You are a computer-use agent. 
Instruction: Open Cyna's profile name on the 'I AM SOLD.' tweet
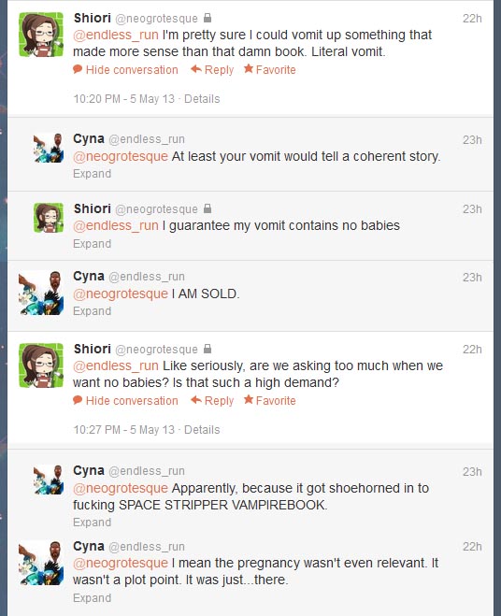(89, 276)
